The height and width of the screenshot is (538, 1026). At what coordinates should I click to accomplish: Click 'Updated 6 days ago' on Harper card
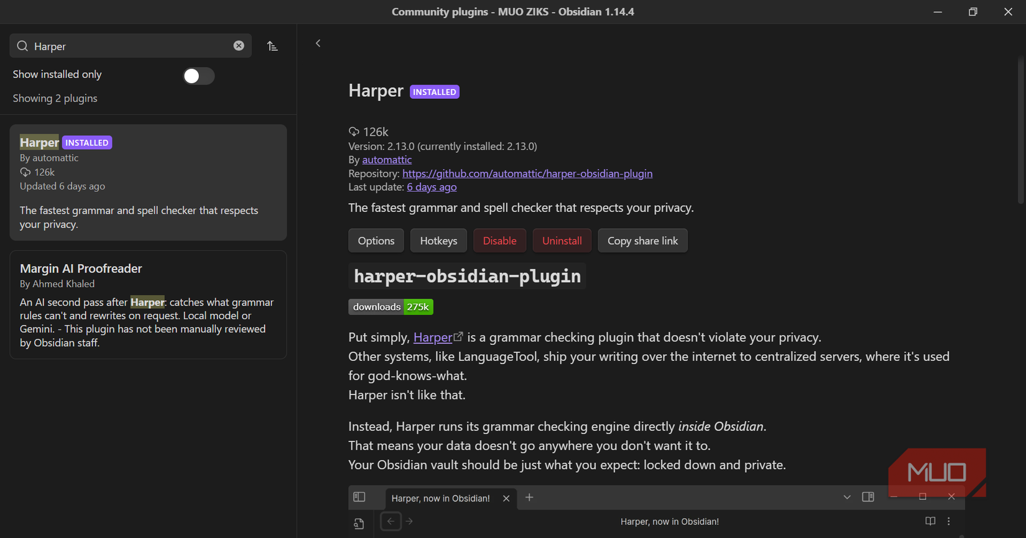click(62, 186)
